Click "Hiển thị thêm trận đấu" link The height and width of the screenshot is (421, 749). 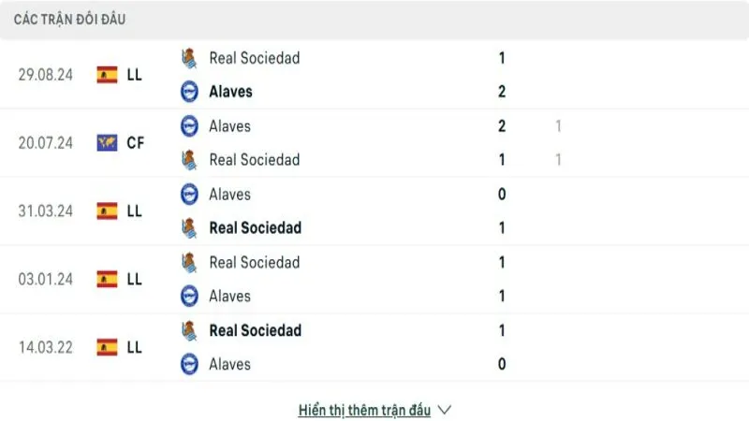pos(364,410)
